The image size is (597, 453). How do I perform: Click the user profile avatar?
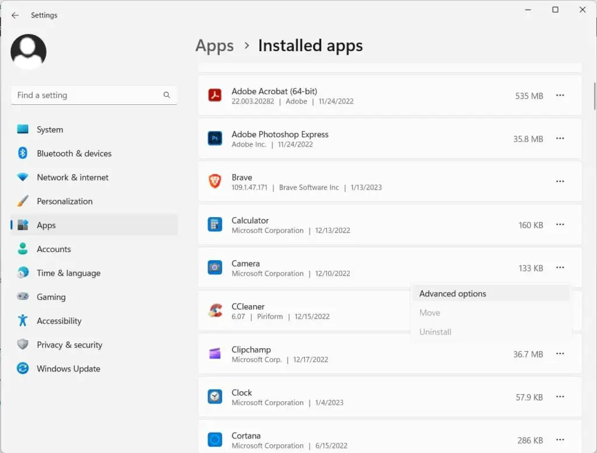(29, 52)
